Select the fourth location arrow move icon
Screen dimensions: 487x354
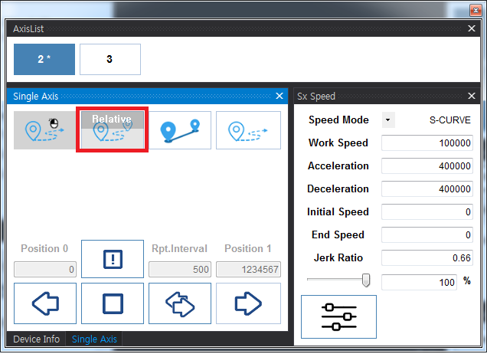click(x=247, y=130)
